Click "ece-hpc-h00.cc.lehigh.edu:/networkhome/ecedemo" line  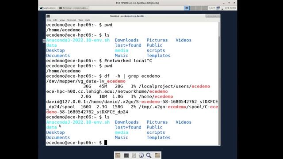point(107,91)
